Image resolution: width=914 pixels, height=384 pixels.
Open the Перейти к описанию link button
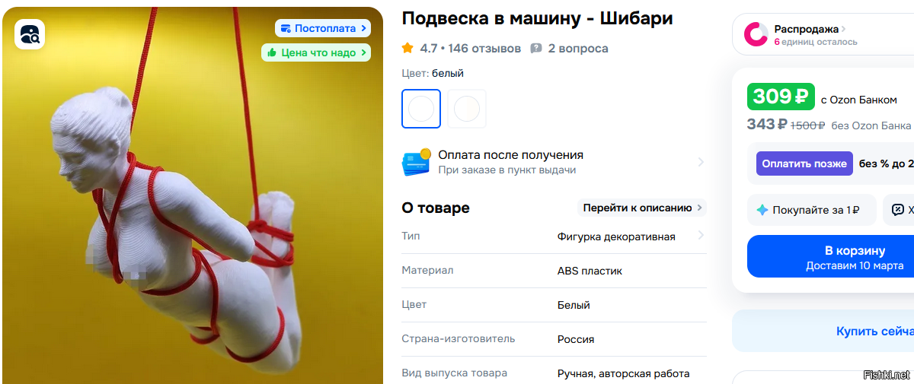(x=641, y=208)
